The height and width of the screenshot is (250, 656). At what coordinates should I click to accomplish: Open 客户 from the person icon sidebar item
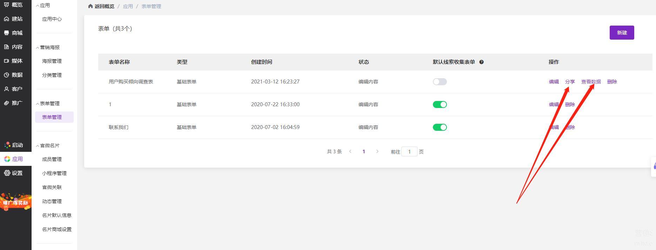tap(13, 89)
